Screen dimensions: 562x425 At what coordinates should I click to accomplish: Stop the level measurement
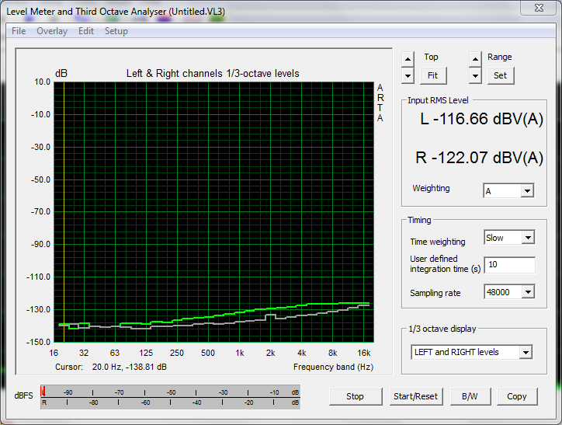point(355,396)
